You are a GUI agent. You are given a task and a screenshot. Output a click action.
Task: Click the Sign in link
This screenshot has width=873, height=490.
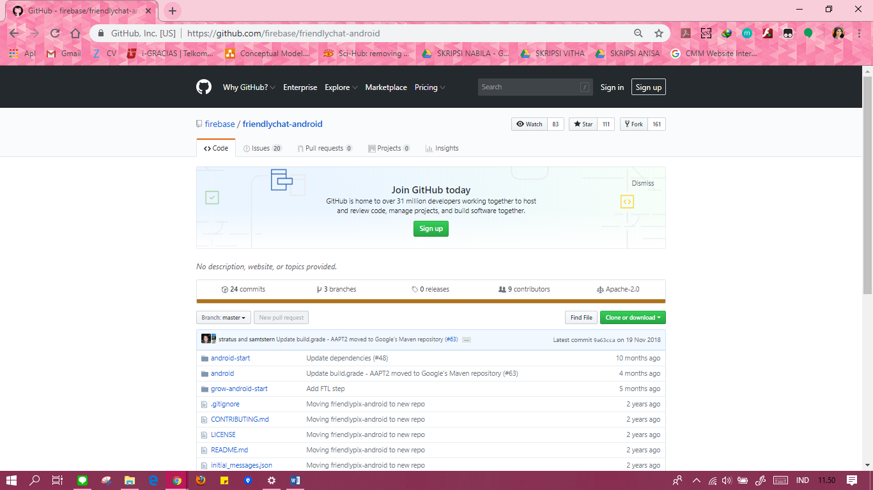[612, 87]
